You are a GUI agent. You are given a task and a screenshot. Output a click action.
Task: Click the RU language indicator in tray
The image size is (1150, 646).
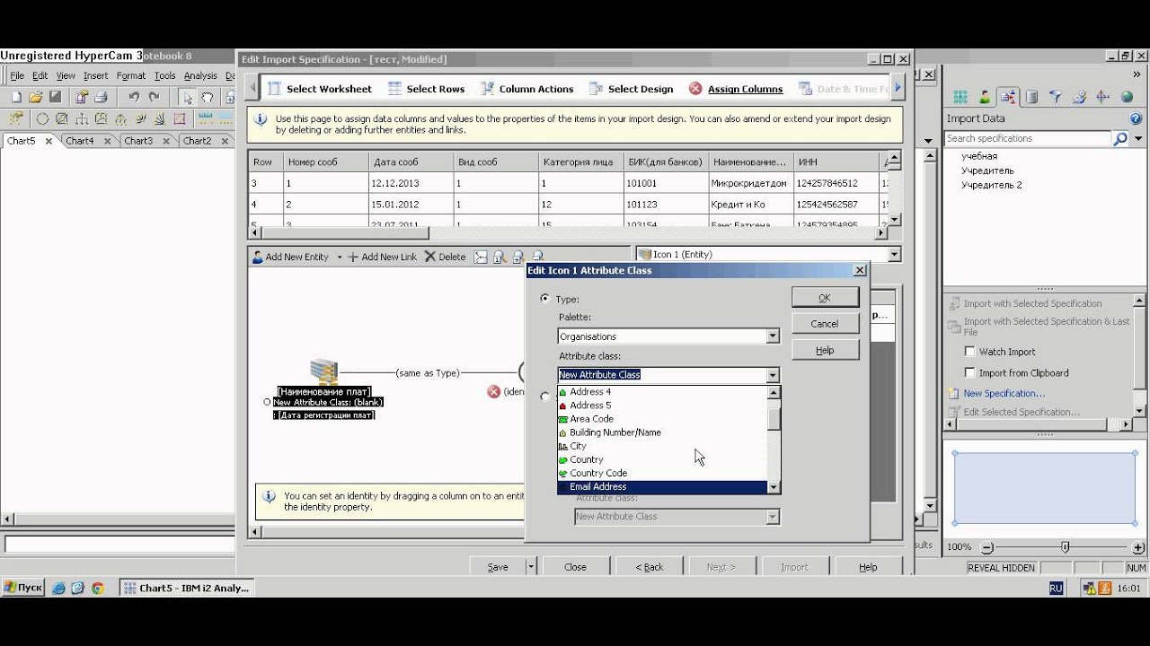point(1057,588)
